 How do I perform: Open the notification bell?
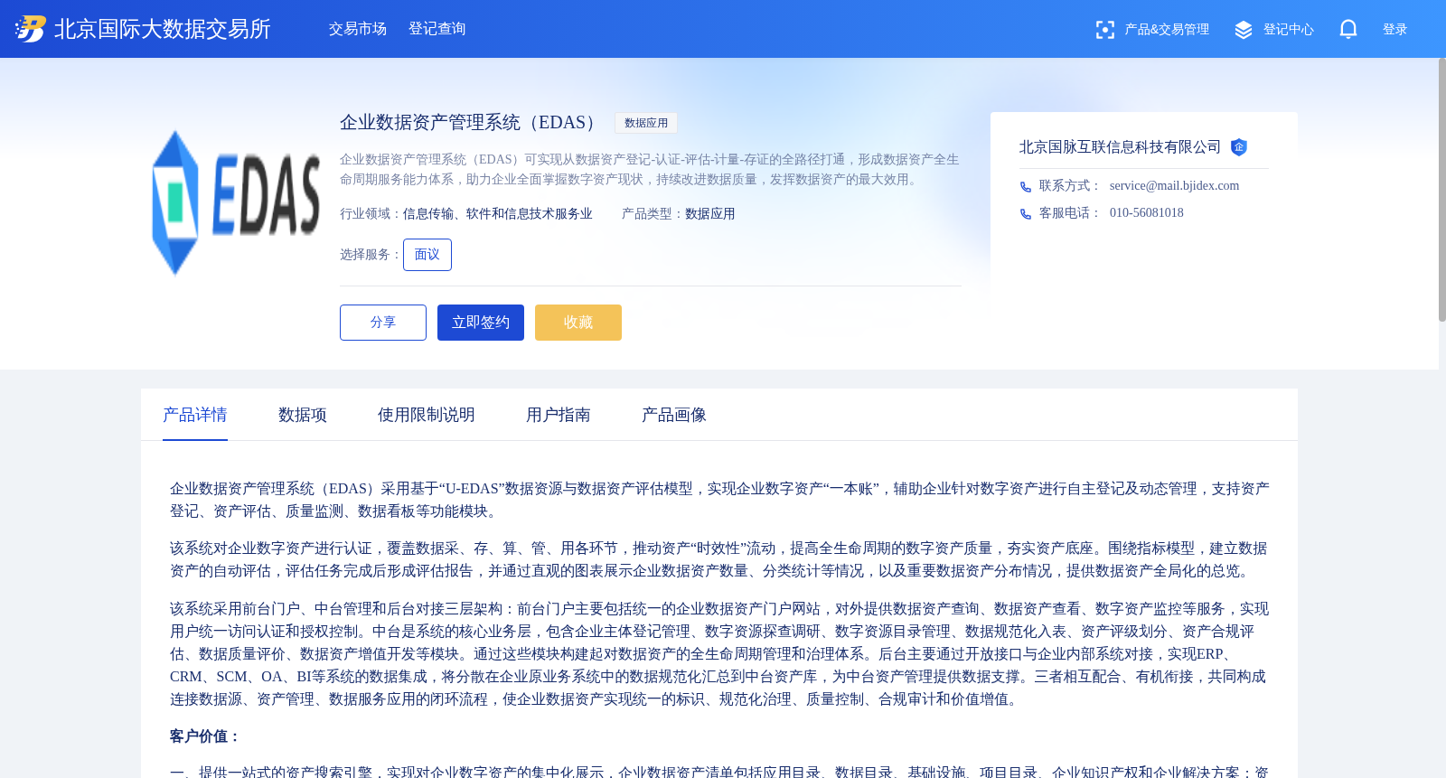point(1348,29)
